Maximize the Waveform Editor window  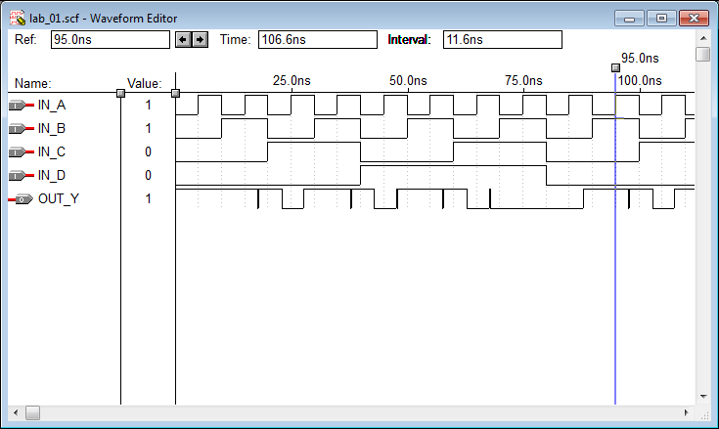point(661,19)
